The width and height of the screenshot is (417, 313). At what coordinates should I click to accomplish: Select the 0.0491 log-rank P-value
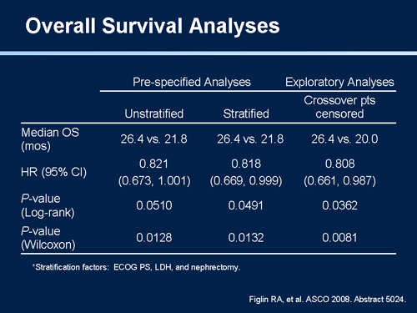pyautogui.click(x=246, y=205)
